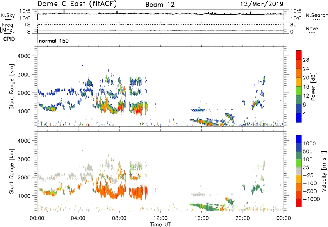Click the "Nave" legend label
This screenshot has height=227, width=328.
(x=312, y=28)
